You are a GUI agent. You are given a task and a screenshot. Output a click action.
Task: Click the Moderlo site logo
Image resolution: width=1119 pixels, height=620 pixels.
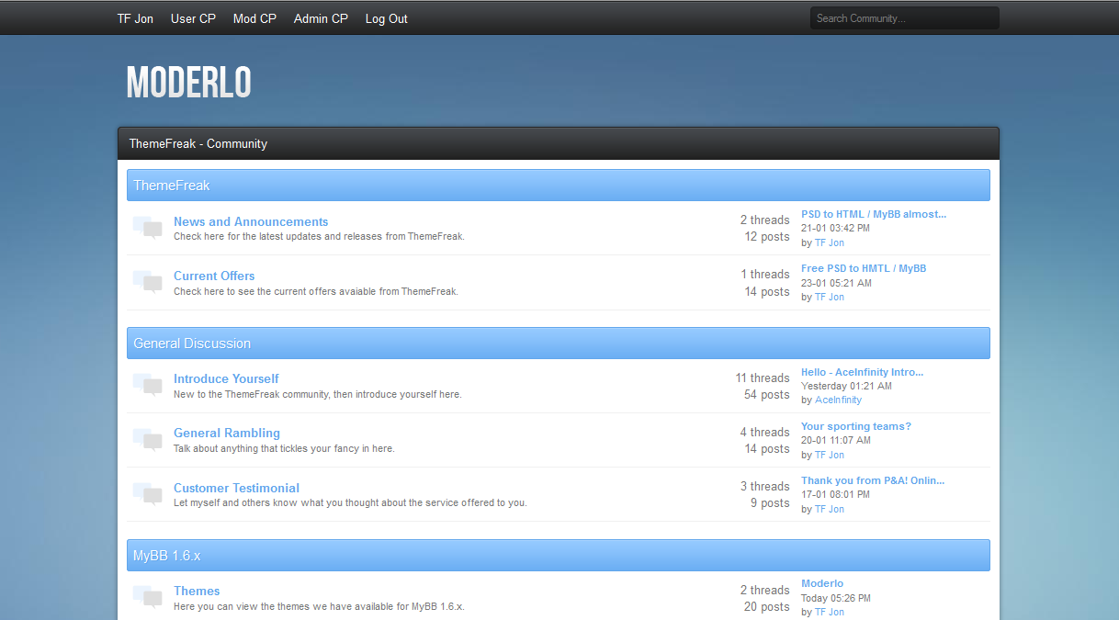coord(188,83)
